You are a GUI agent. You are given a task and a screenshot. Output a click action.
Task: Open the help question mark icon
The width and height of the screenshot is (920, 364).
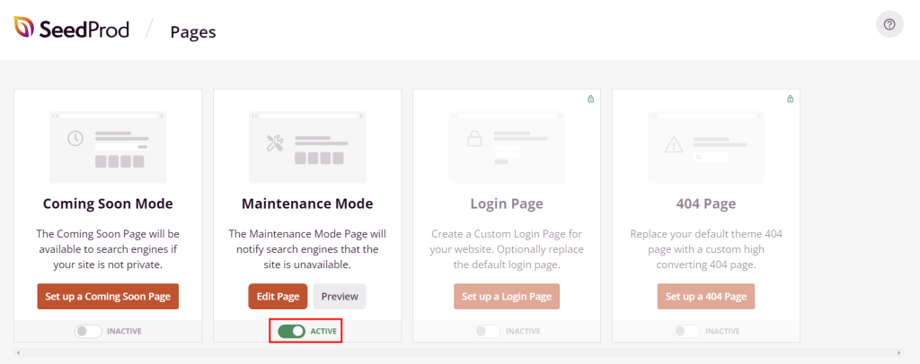(x=889, y=25)
